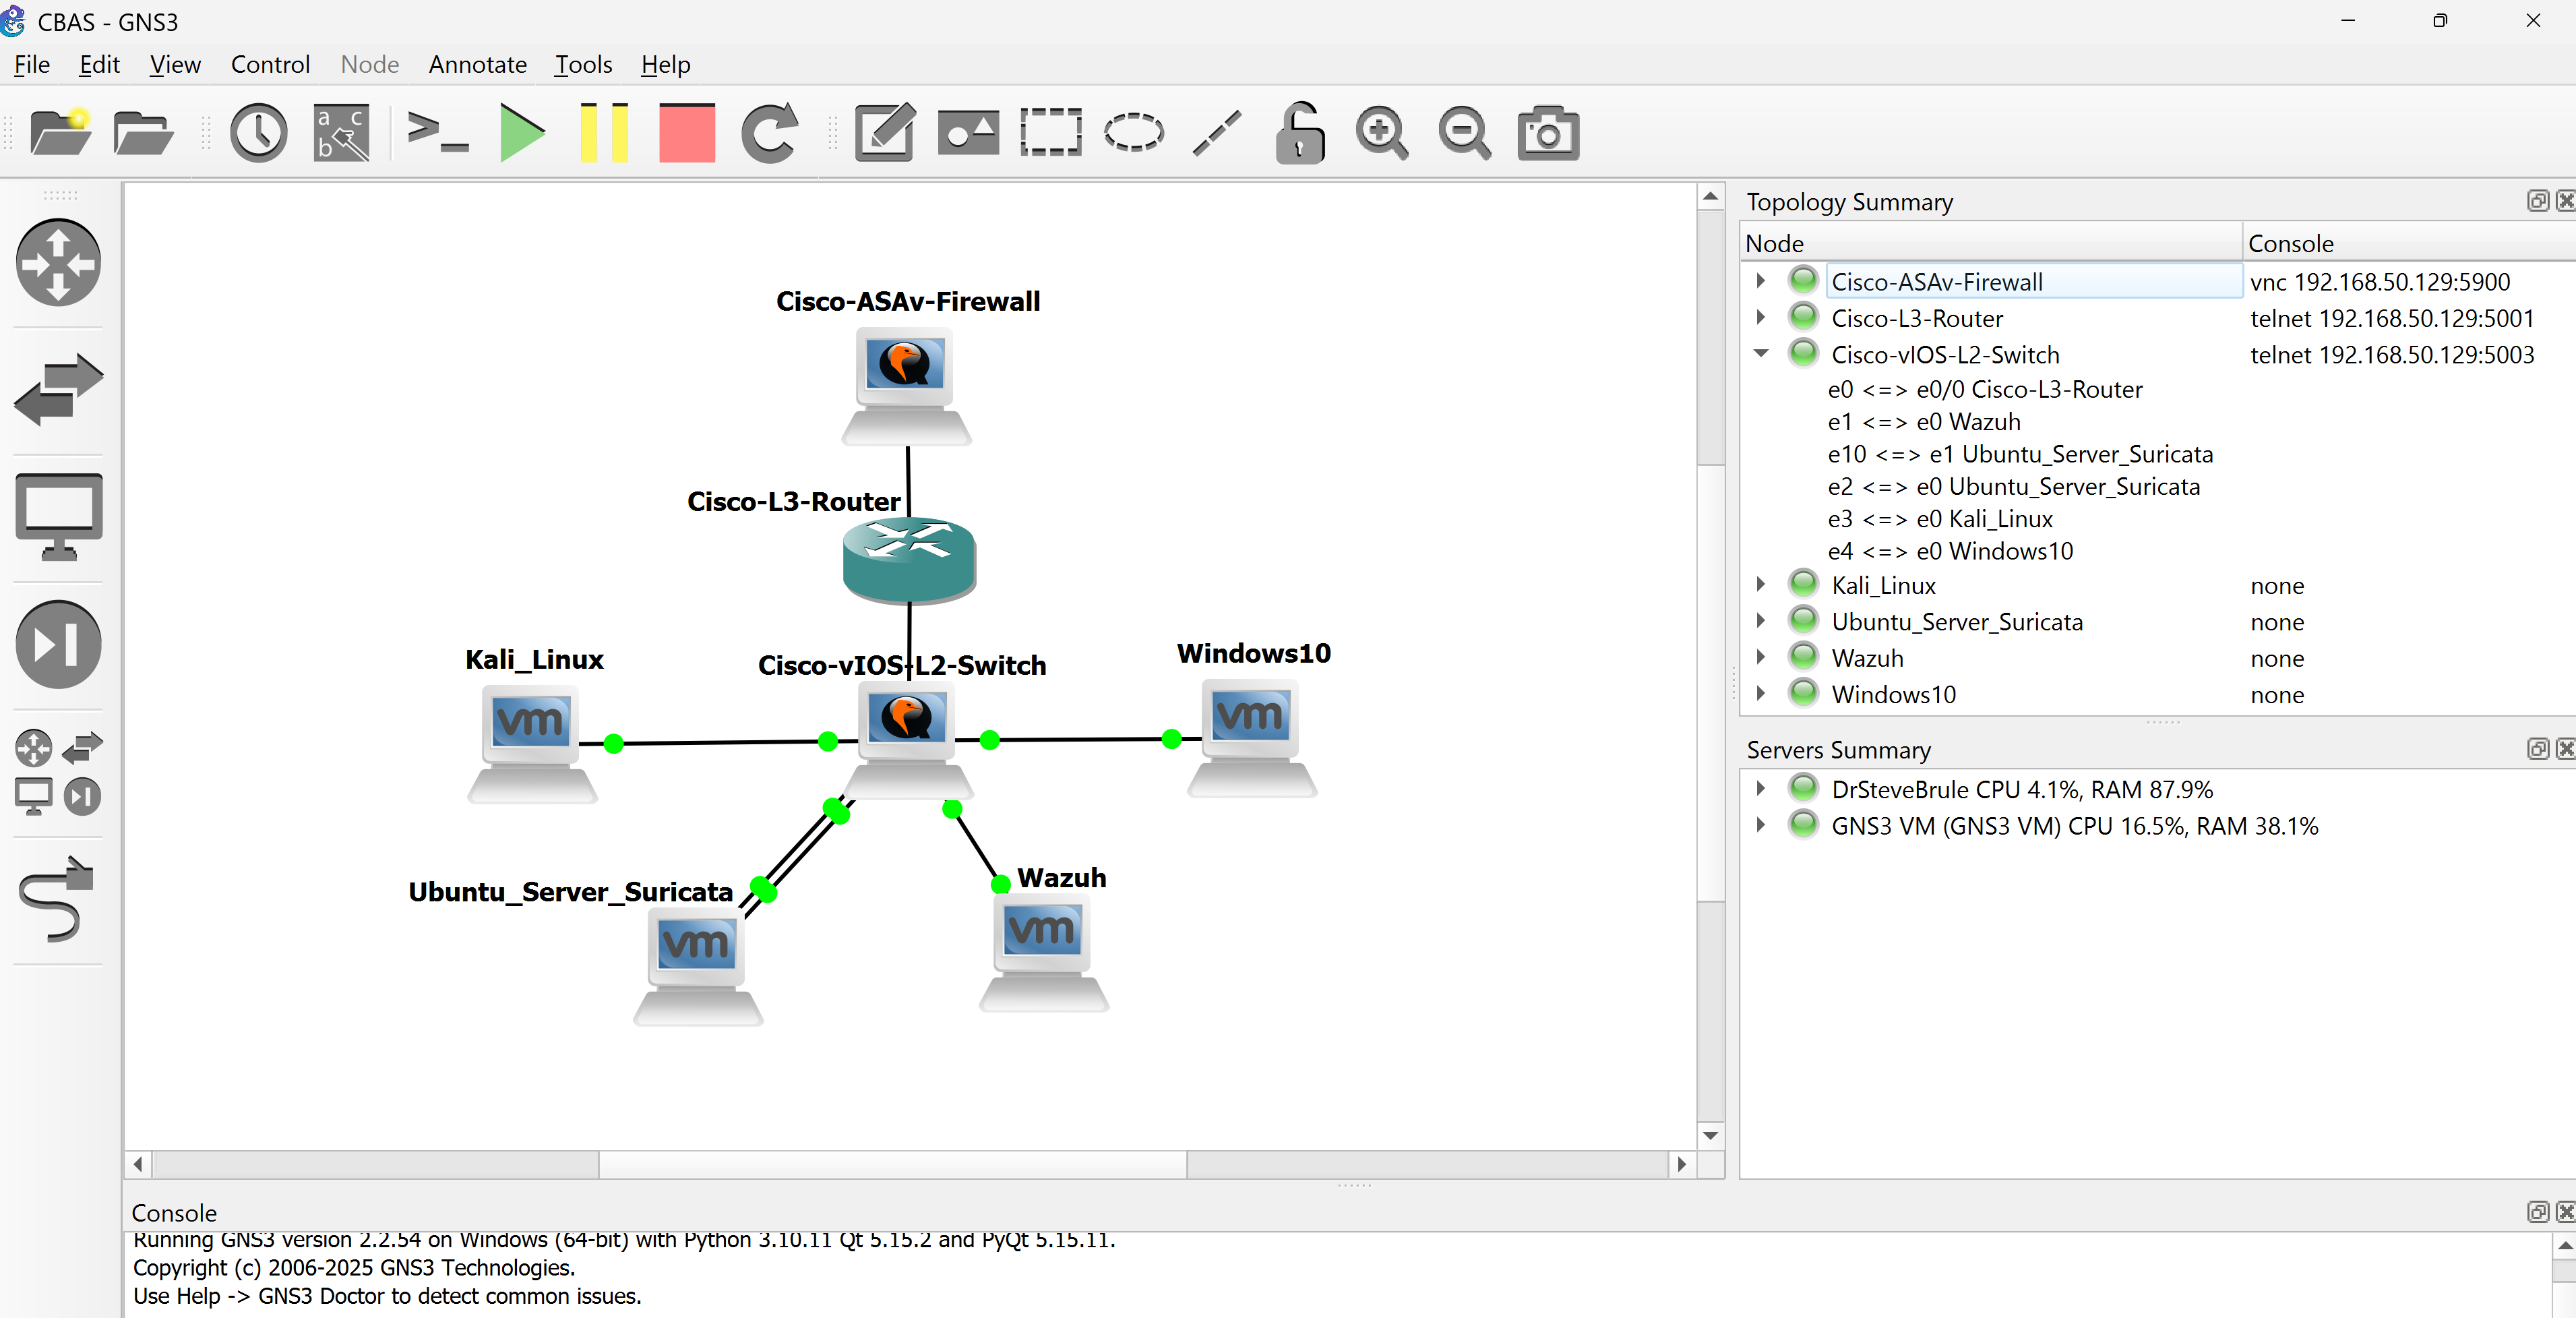
Task: Open a console to all nodes
Action: click(x=438, y=133)
